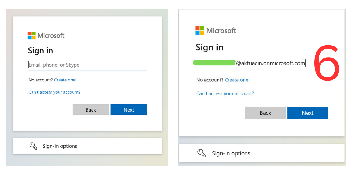Image resolution: width=351 pixels, height=184 pixels.
Task: Click the red step number 6 annotation
Action: pyautogui.click(x=326, y=63)
